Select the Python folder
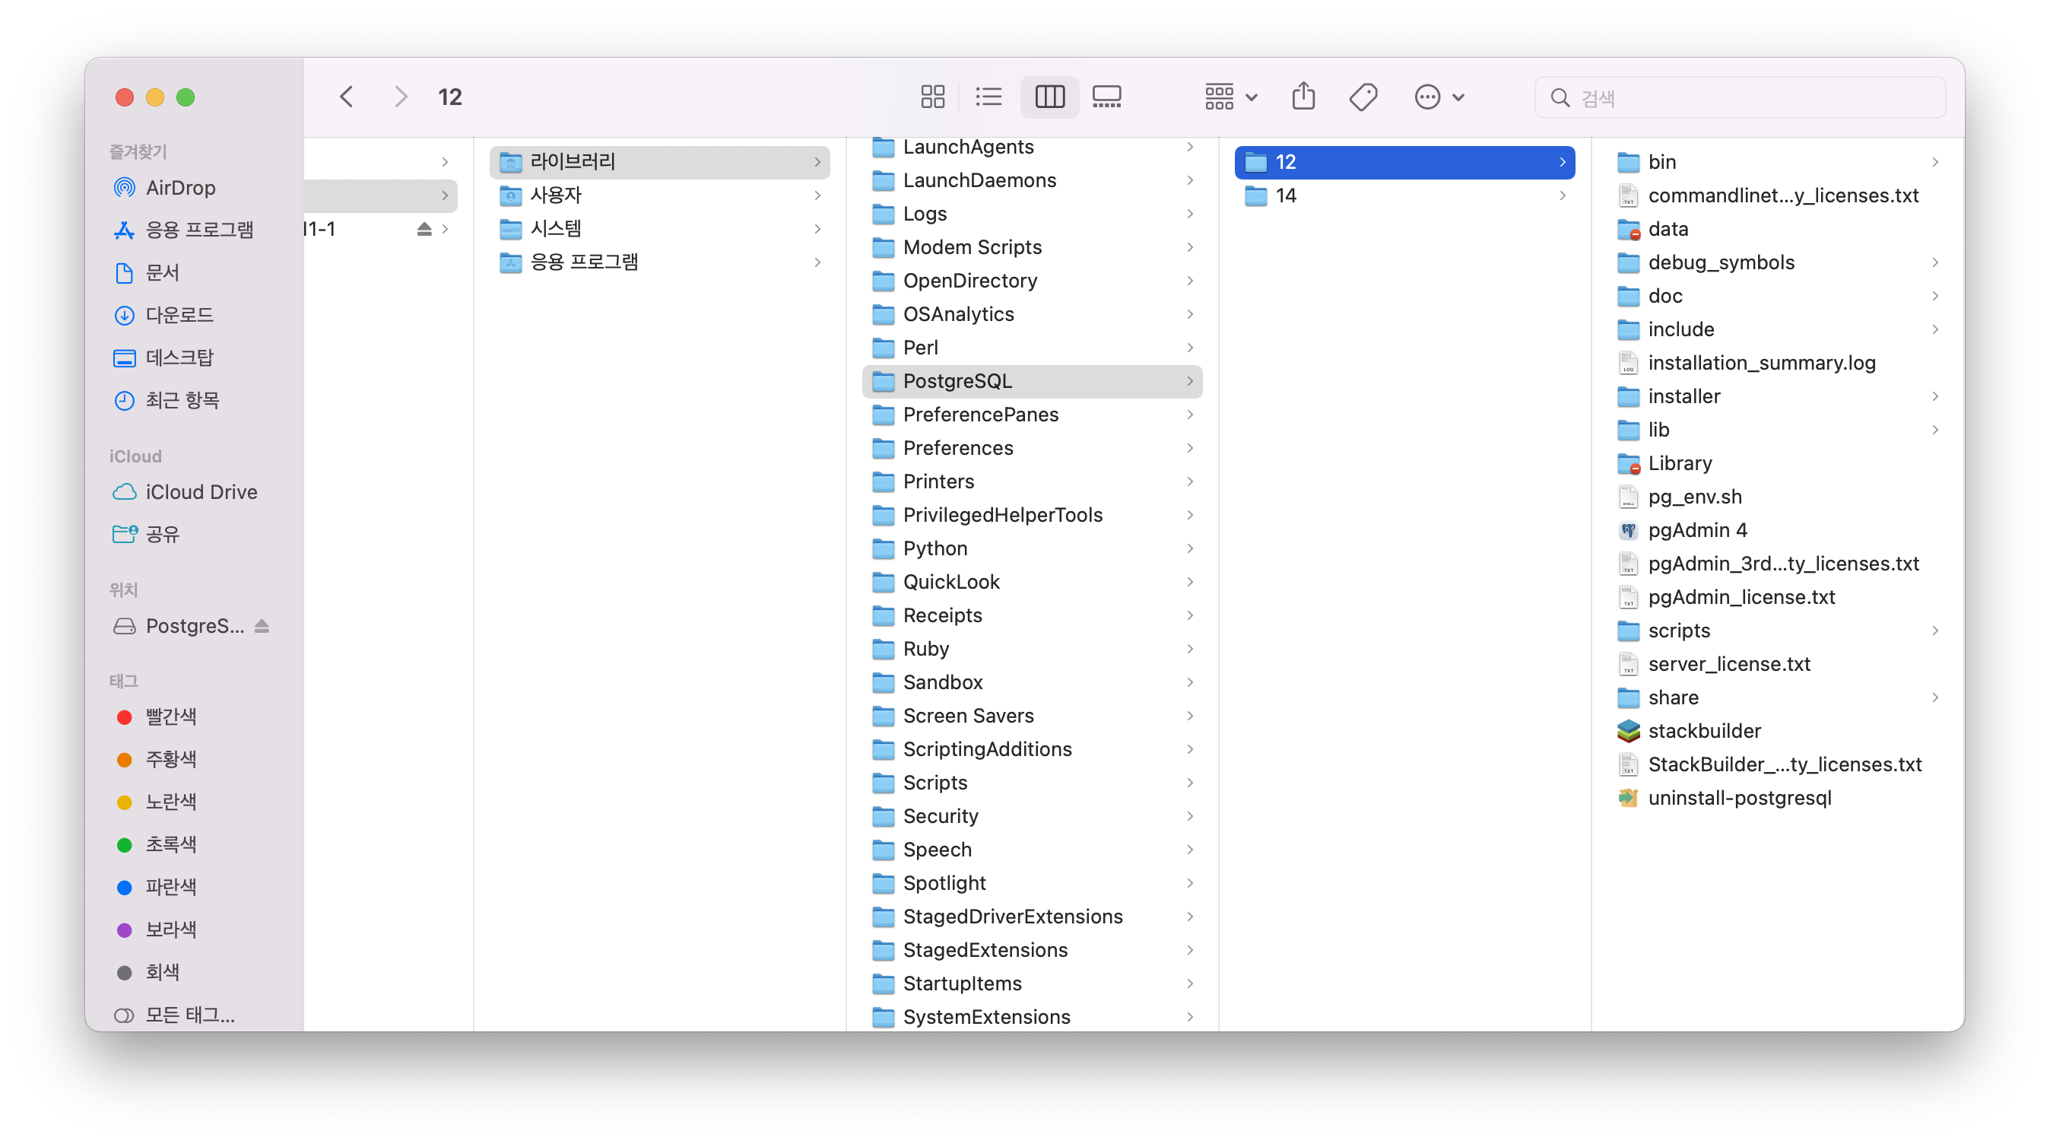Image resolution: width=2050 pixels, height=1144 pixels. tap(935, 548)
